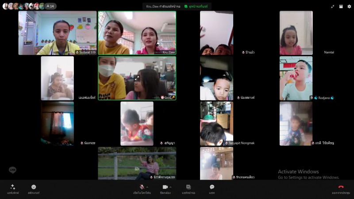Click the LINE logo icon
This screenshot has width=354, height=199.
click(x=12, y=170)
